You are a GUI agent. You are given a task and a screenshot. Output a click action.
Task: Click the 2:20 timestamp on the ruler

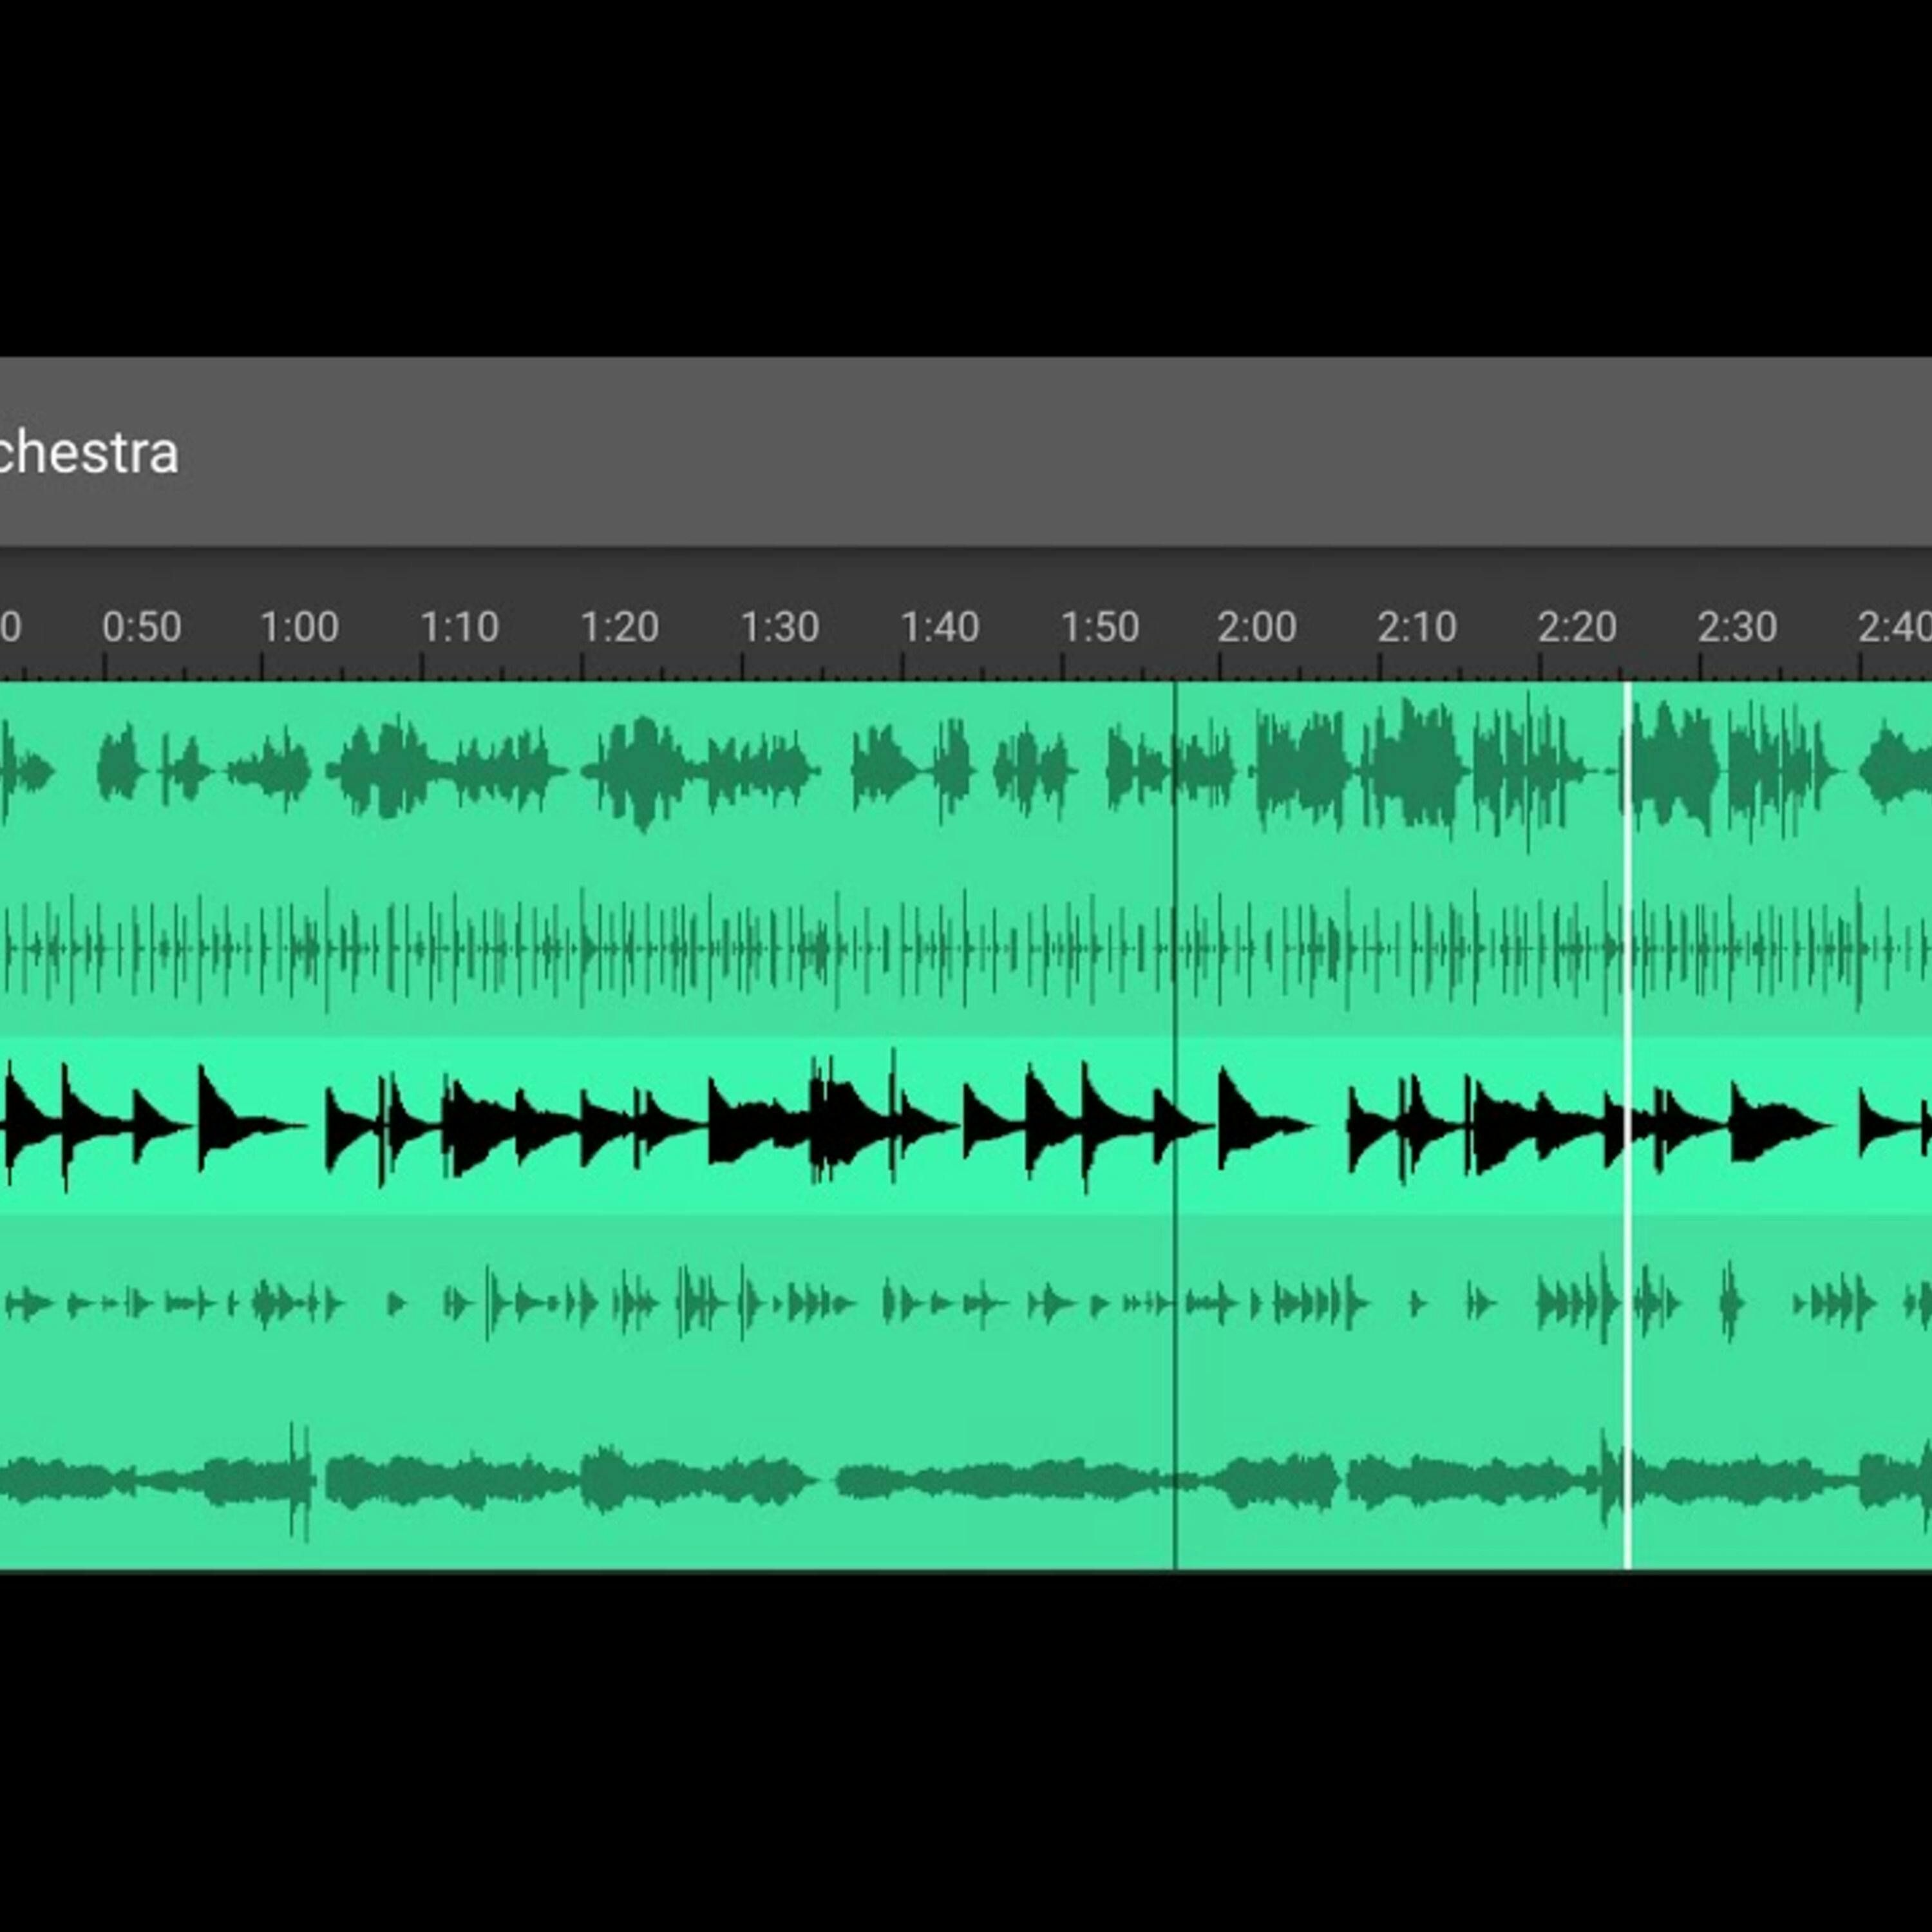pyautogui.click(x=1576, y=627)
